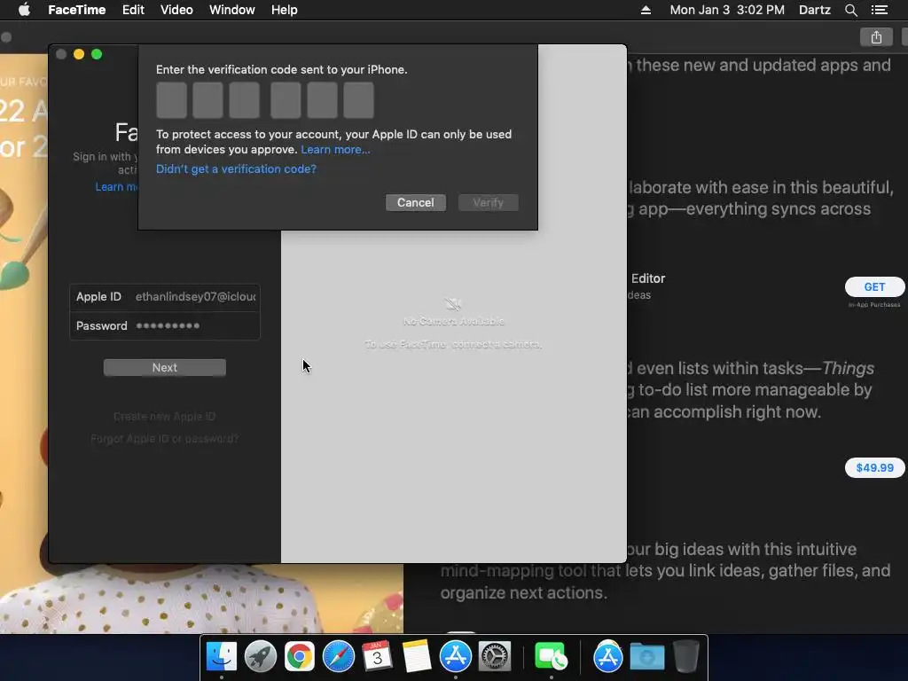
Task: Click the Create new Apple ID link
Action: 164,417
